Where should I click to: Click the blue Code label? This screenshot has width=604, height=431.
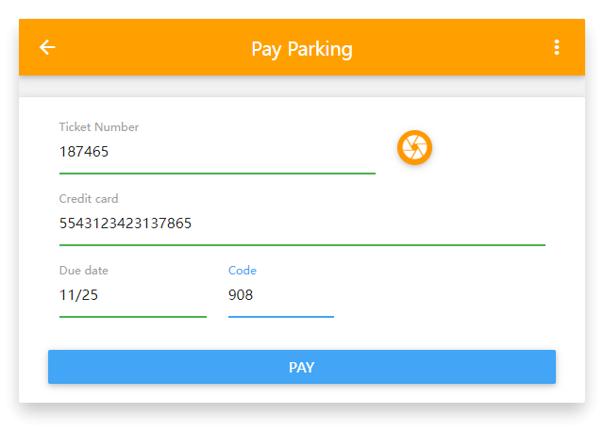click(243, 271)
